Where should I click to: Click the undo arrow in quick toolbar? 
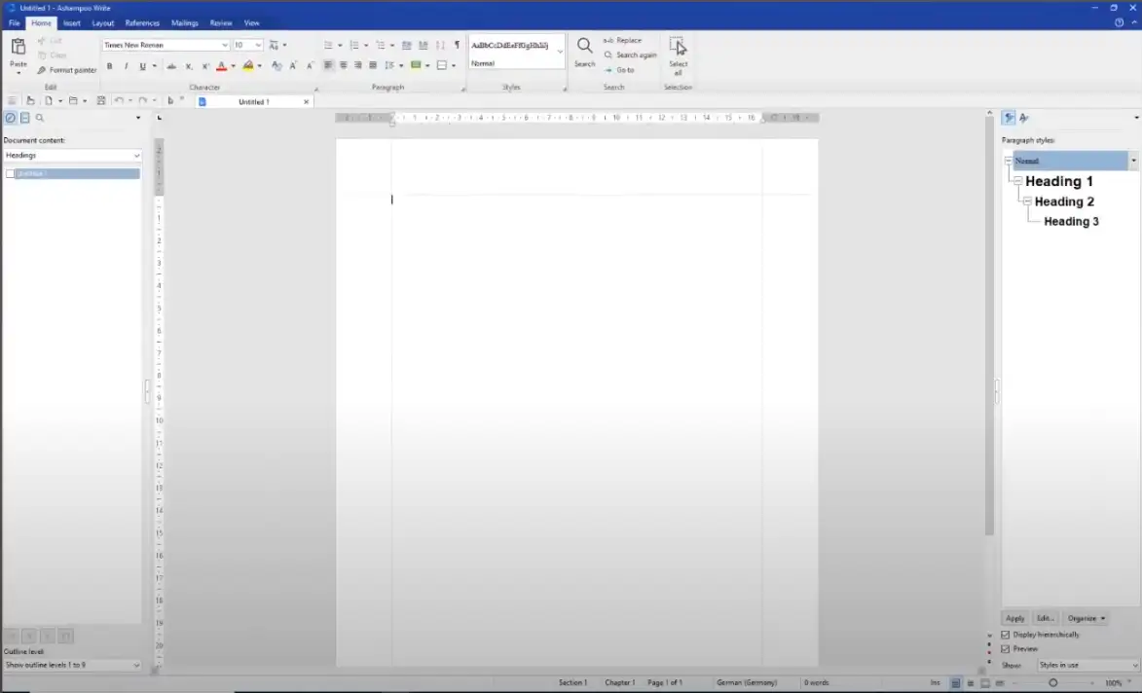pyautogui.click(x=118, y=101)
